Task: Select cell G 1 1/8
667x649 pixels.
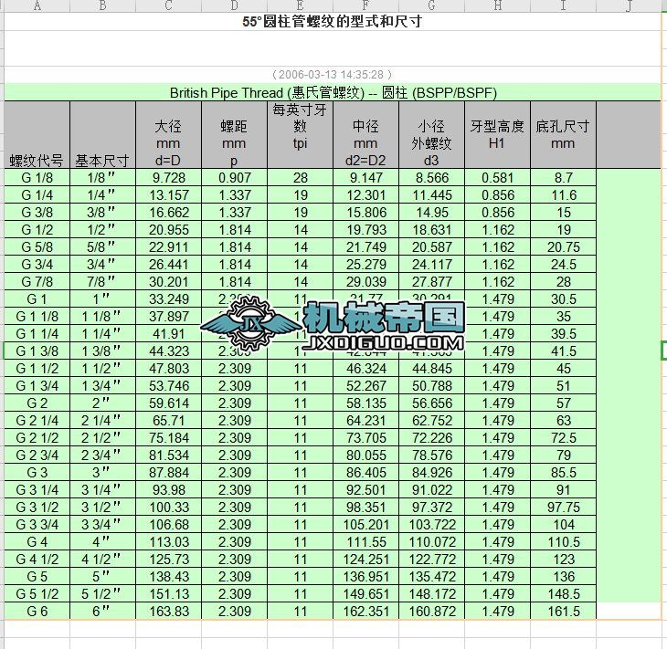Action: coord(37,317)
